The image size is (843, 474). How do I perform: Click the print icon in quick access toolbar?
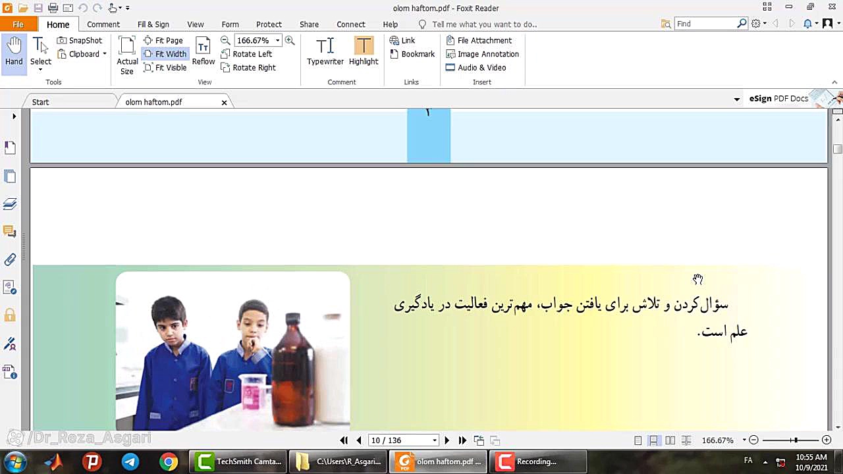pos(53,8)
